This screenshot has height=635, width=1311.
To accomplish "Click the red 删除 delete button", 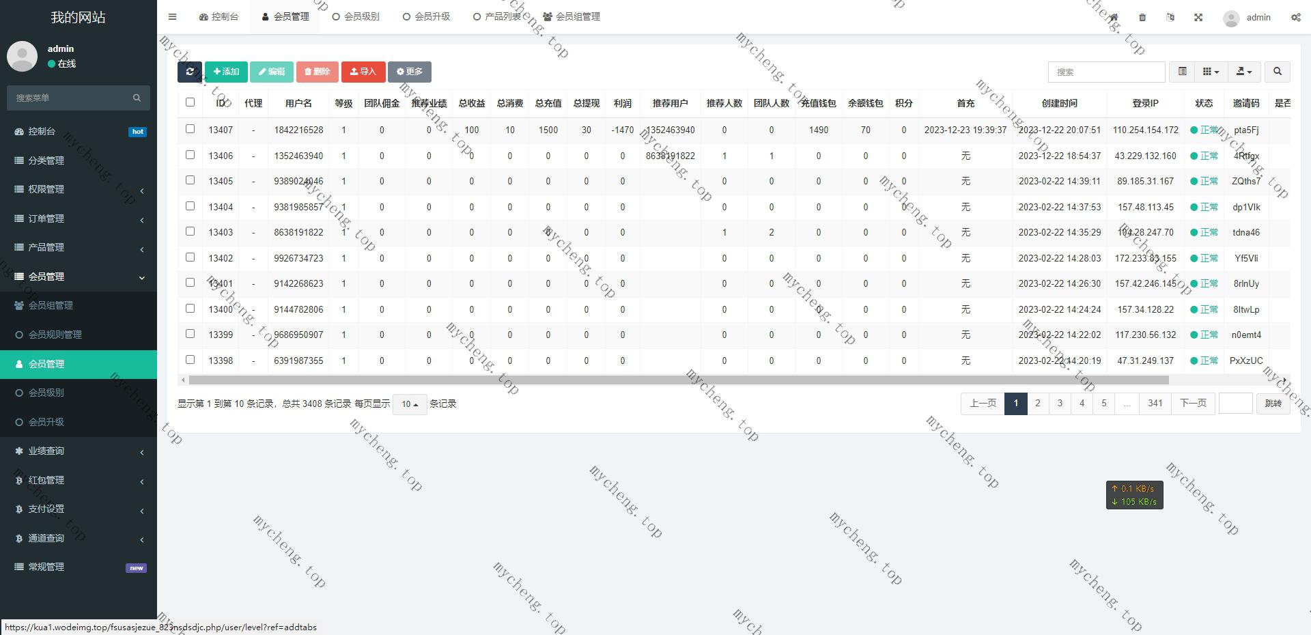I will (318, 72).
